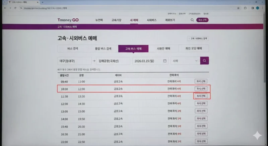
Task: Switch to the 통알 버스 검색 tab
Action: point(103,48)
